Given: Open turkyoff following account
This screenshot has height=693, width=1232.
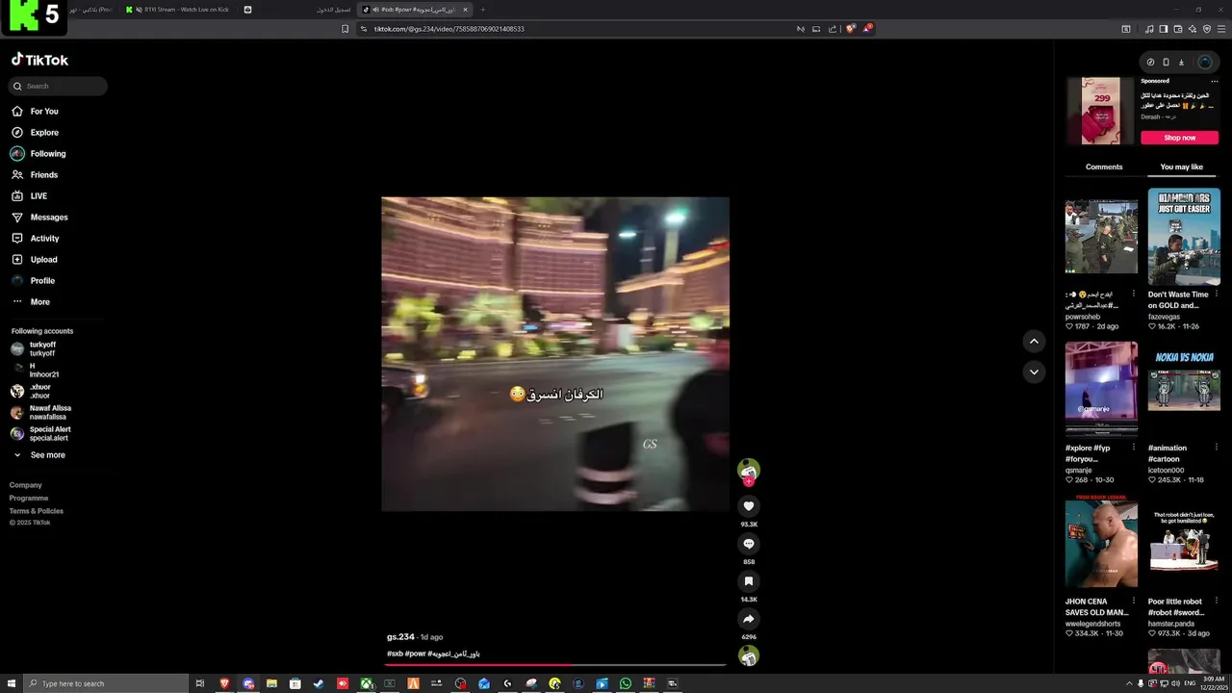Looking at the screenshot, I should click(42, 348).
